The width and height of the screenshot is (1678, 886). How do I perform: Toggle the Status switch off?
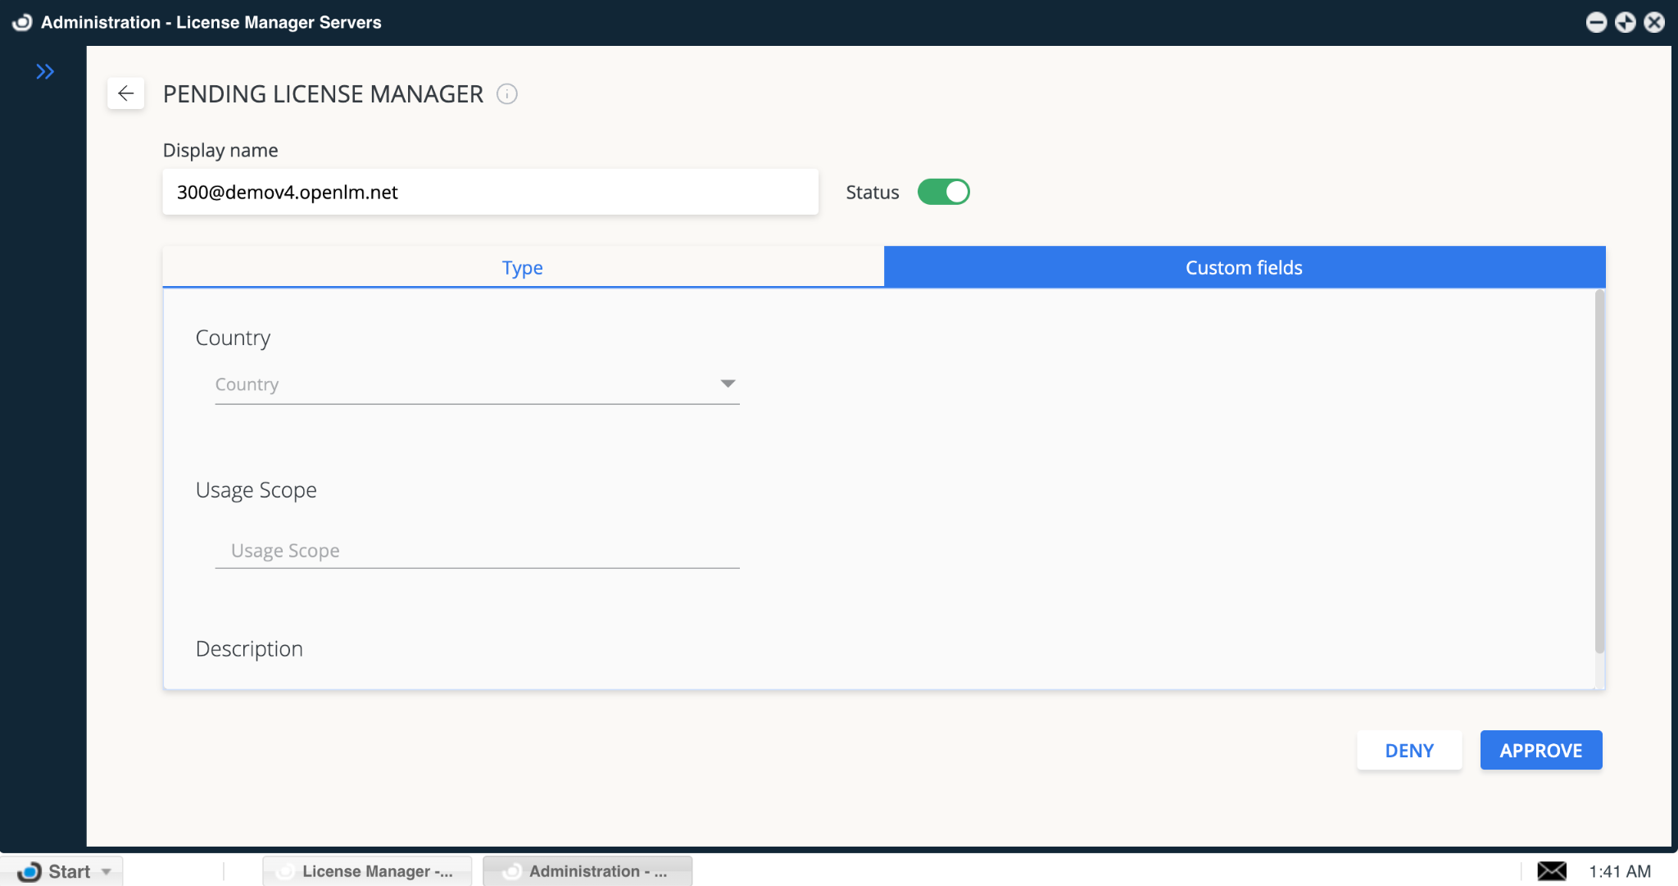(x=943, y=192)
